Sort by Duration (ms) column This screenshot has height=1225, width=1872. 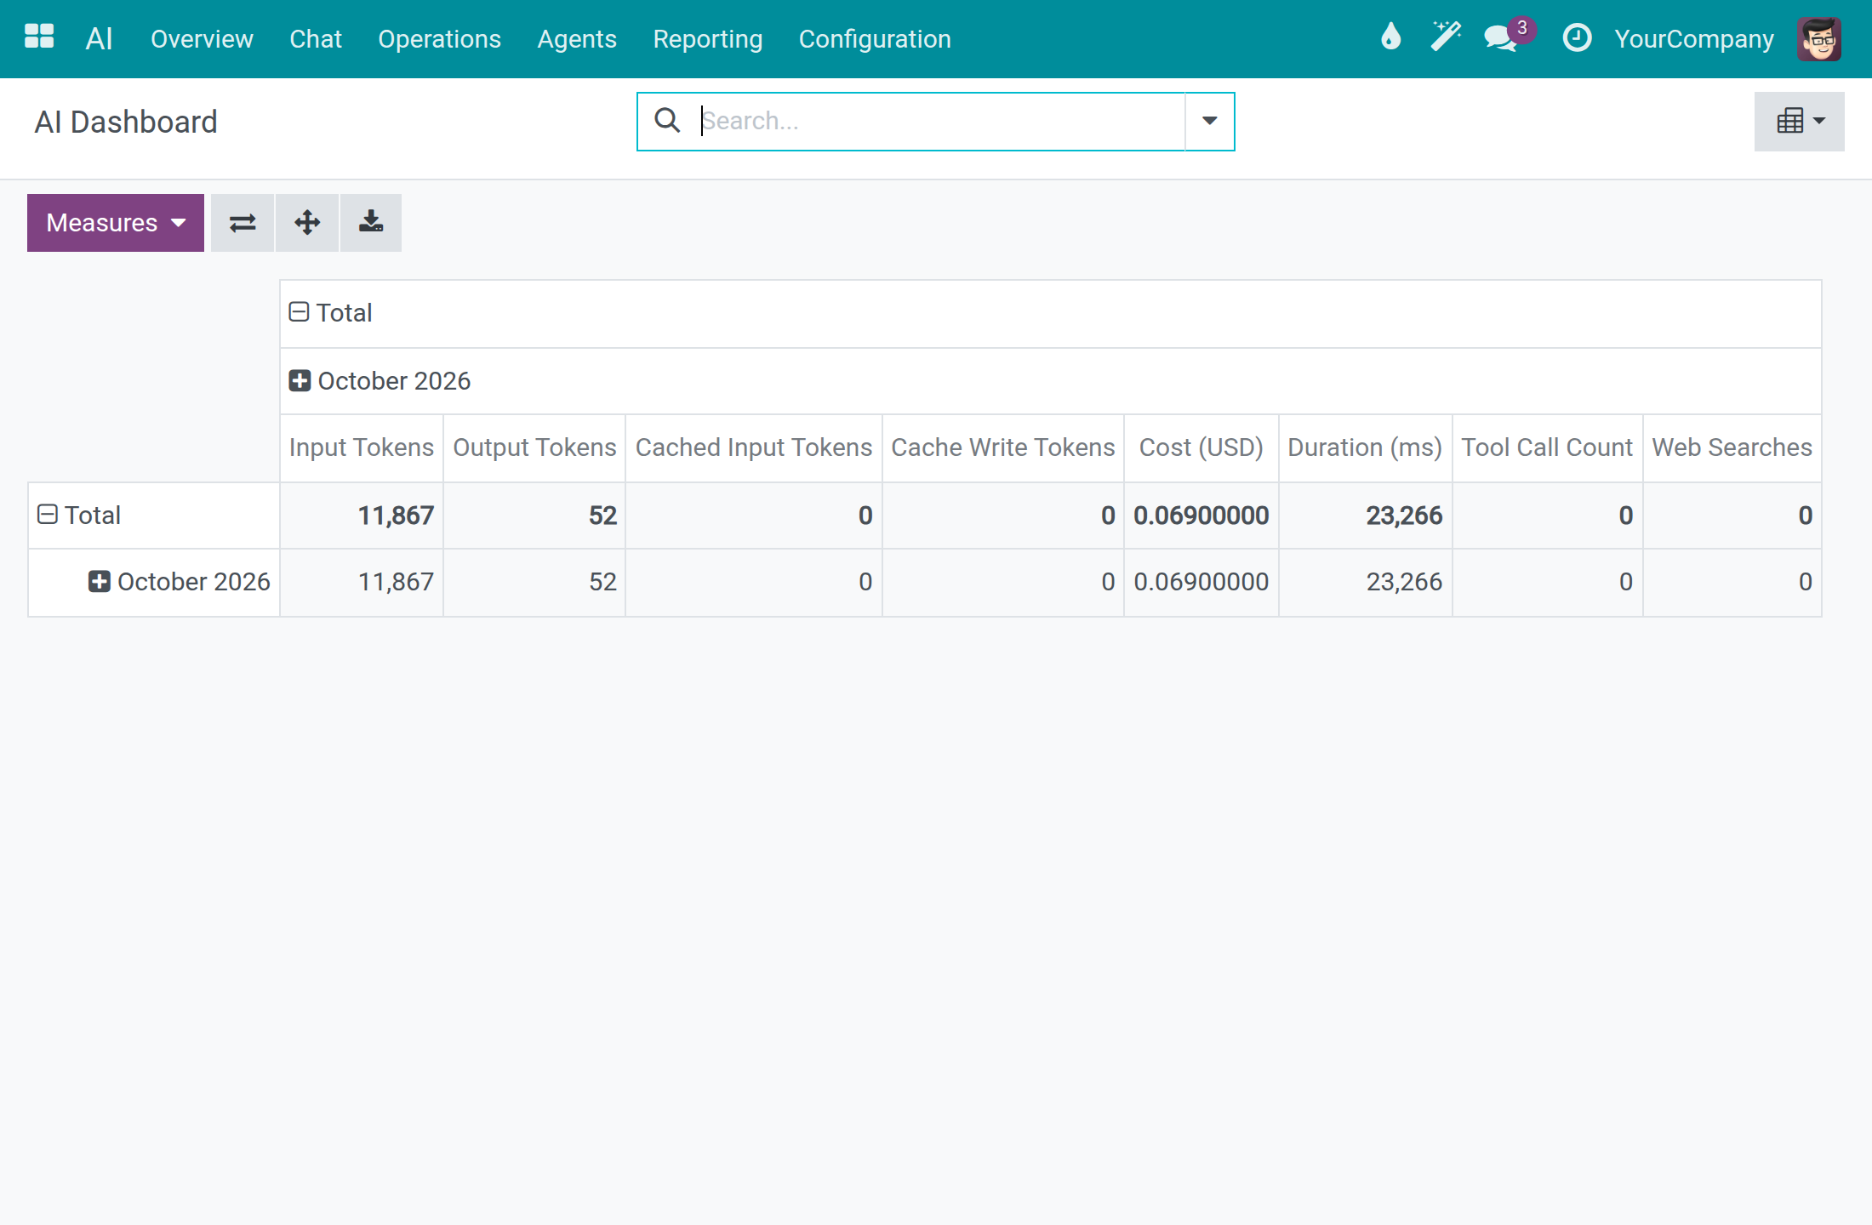coord(1365,447)
